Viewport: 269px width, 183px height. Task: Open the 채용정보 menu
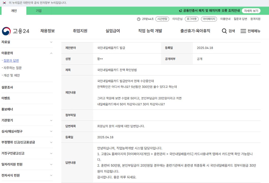click(x=48, y=31)
